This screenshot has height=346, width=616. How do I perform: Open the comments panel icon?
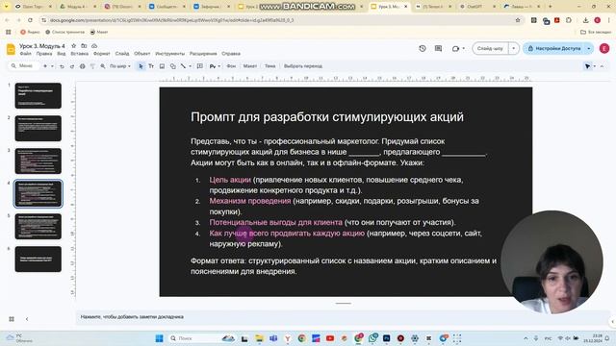click(439, 48)
